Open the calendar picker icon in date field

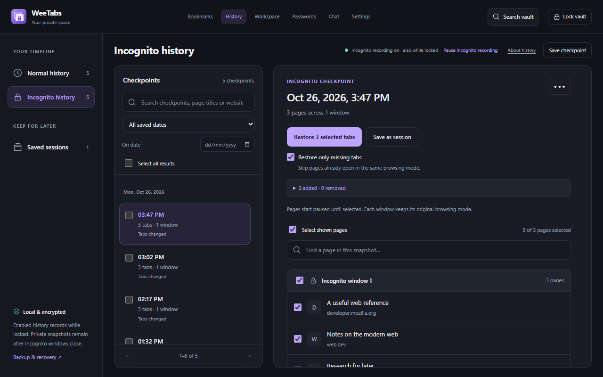click(x=247, y=145)
